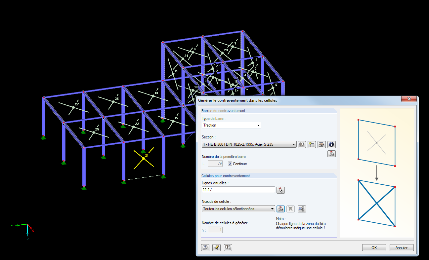This screenshot has height=260, width=429.
Task: Select cell 23 marker in the model
Action: (x=222, y=54)
